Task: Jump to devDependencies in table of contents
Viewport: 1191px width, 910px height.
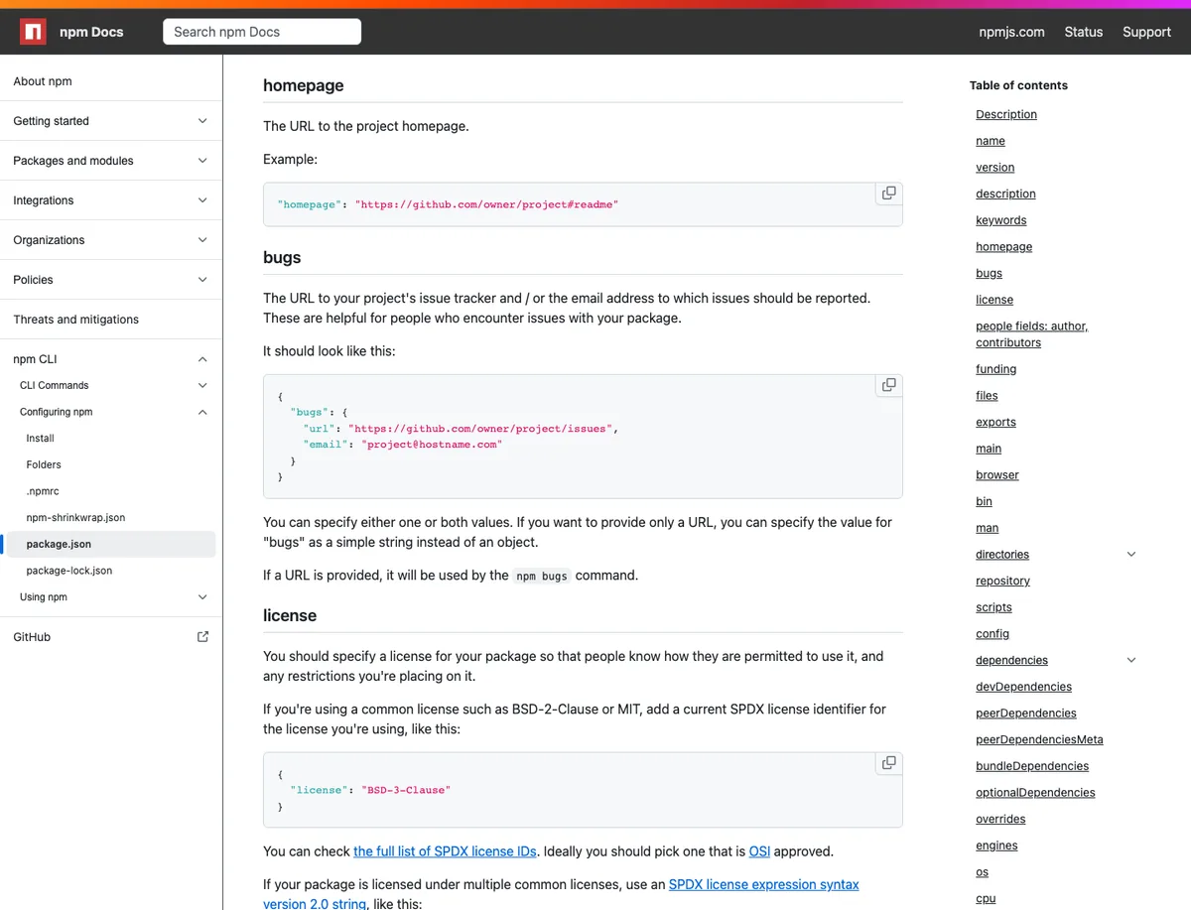Action: [1023, 687]
